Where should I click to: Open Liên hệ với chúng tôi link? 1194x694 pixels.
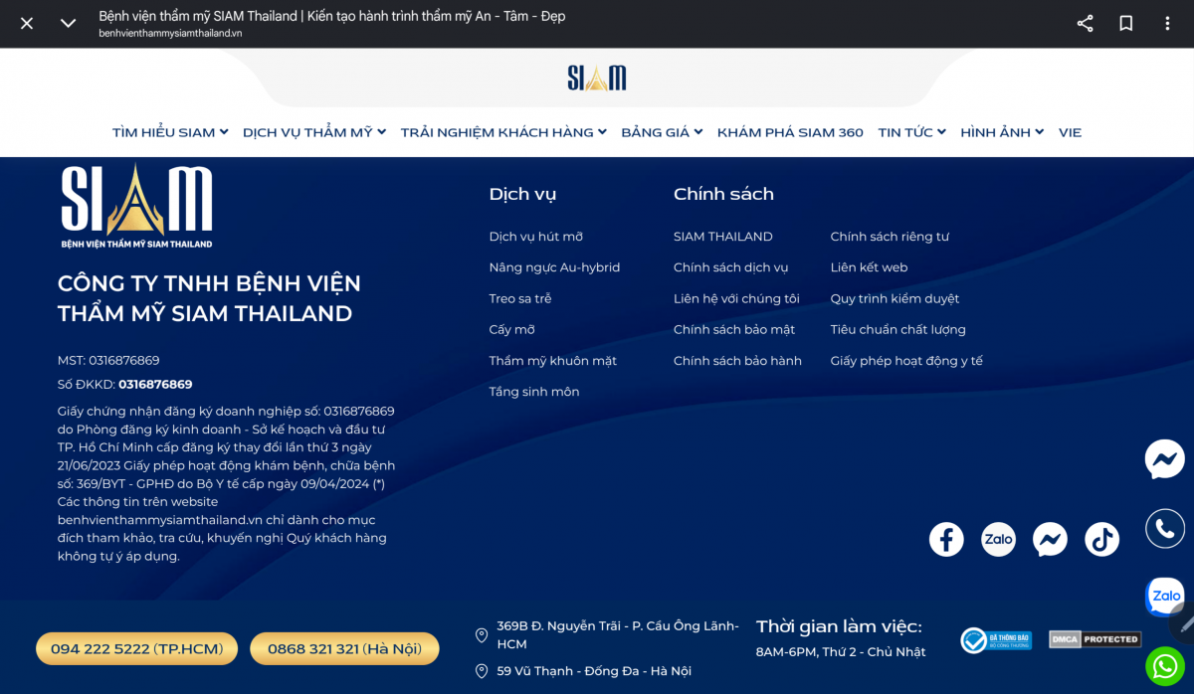click(736, 298)
